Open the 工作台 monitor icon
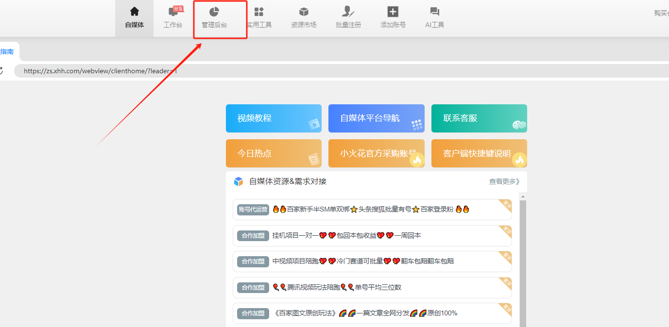The width and height of the screenshot is (669, 327). pos(172,12)
